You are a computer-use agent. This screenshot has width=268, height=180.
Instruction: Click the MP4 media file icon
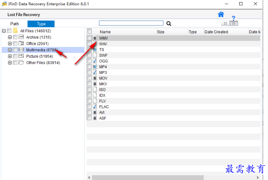point(95,67)
